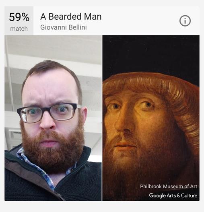The width and height of the screenshot is (204, 212).
Task: Click the 'match' label under the percentage
Action: (x=19, y=29)
